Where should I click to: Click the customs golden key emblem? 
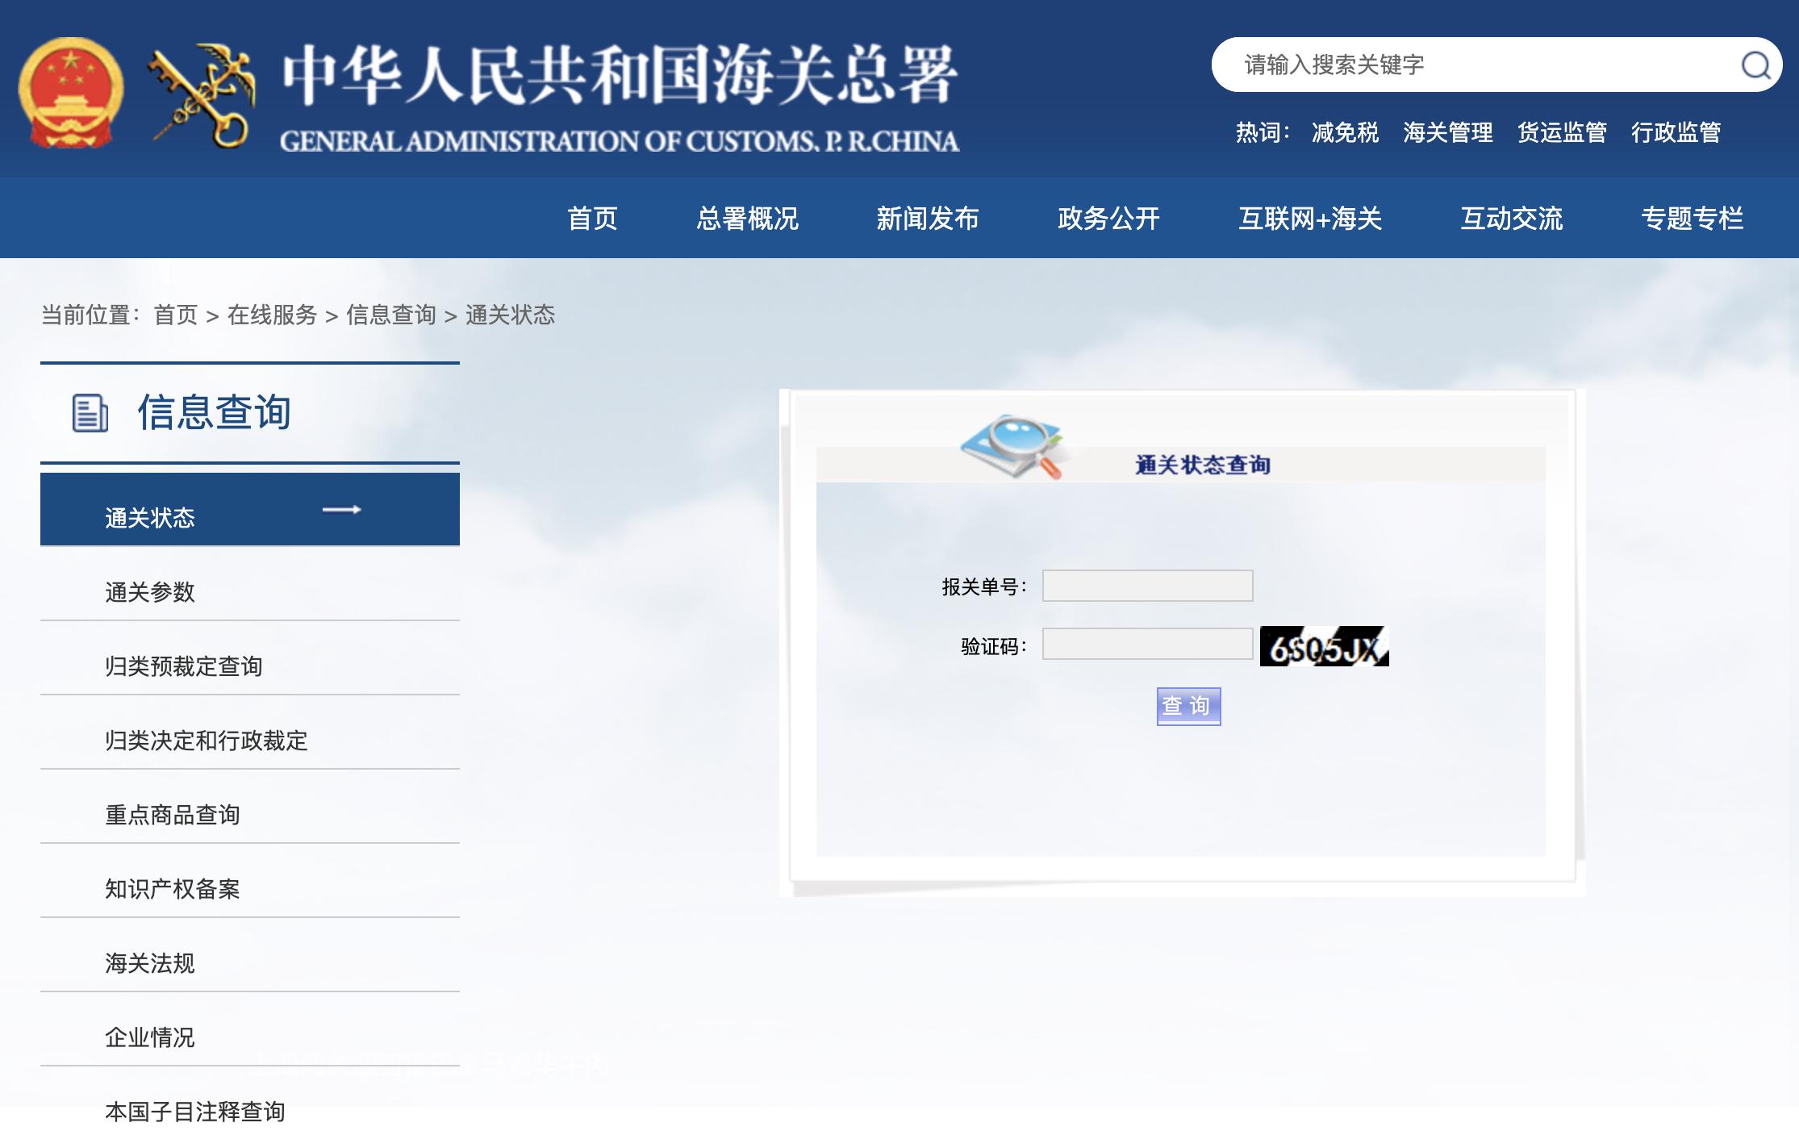202,95
